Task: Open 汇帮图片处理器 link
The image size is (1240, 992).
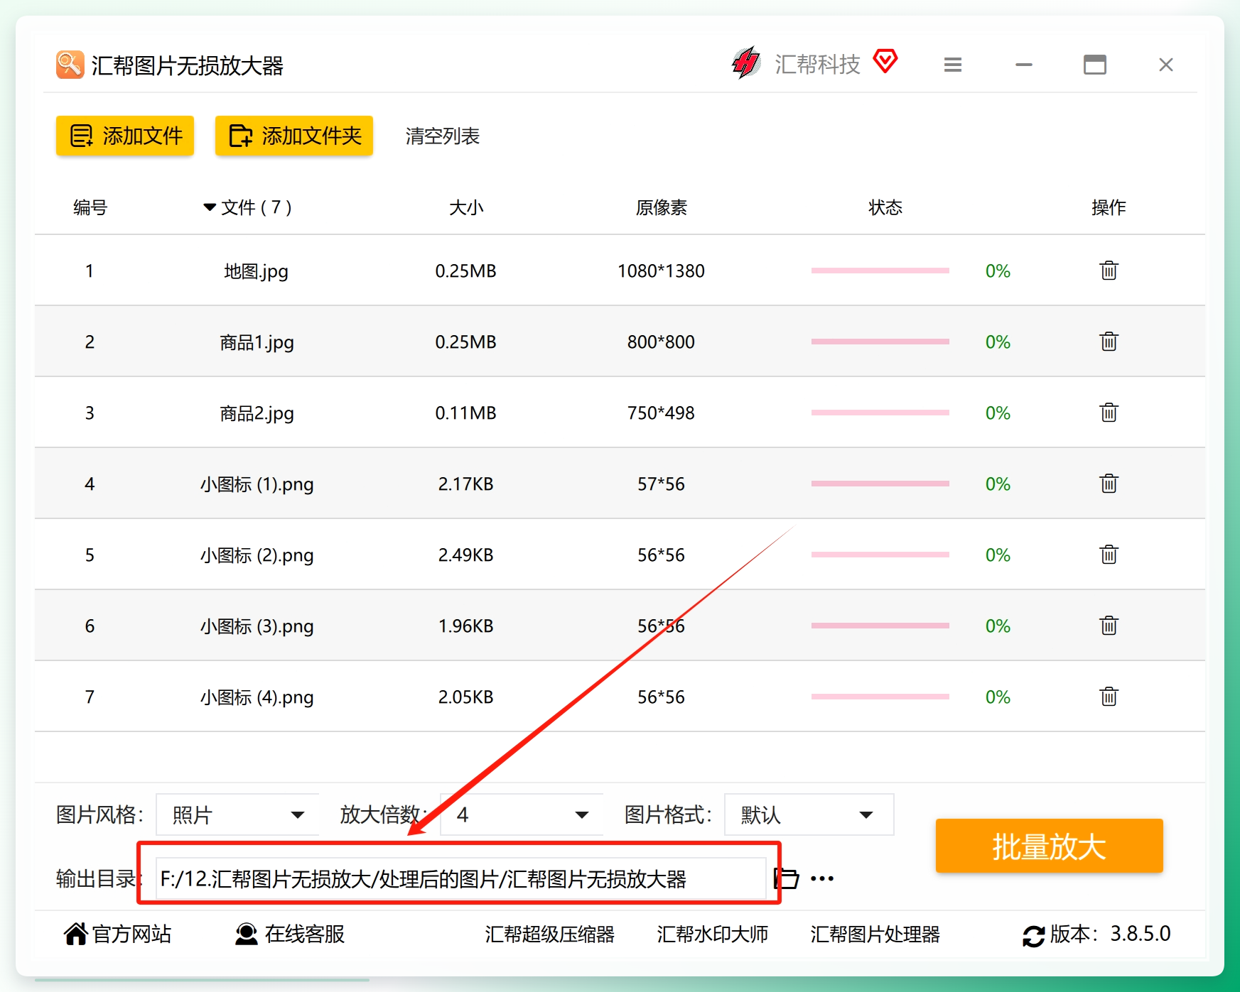Action: click(x=875, y=934)
